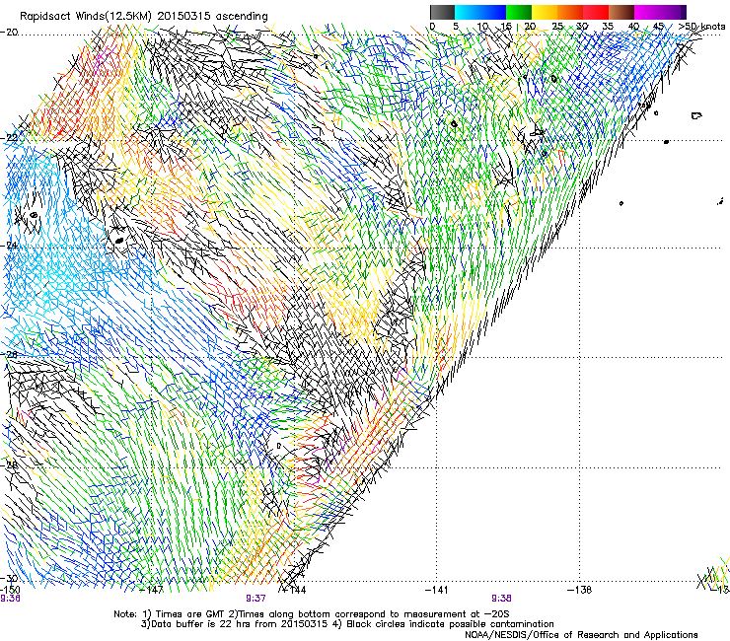Image resolution: width=730 pixels, height=641 pixels.
Task: Click the orange 25-30 knots legend swatch
Action: (570, 12)
